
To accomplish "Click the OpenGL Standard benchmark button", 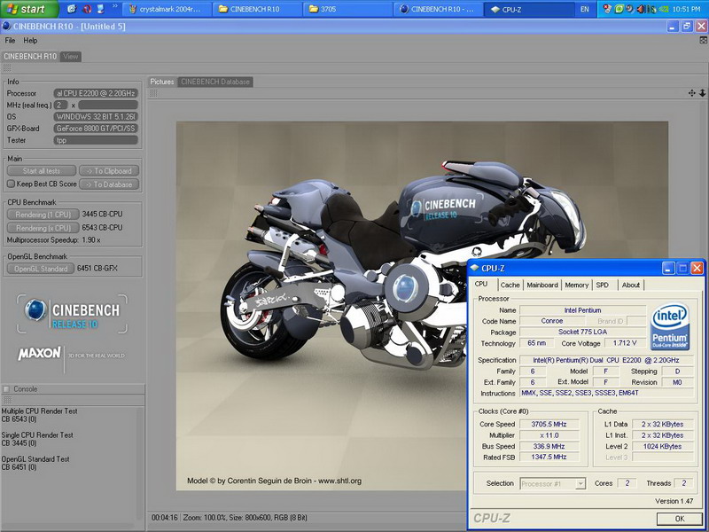I will point(41,269).
